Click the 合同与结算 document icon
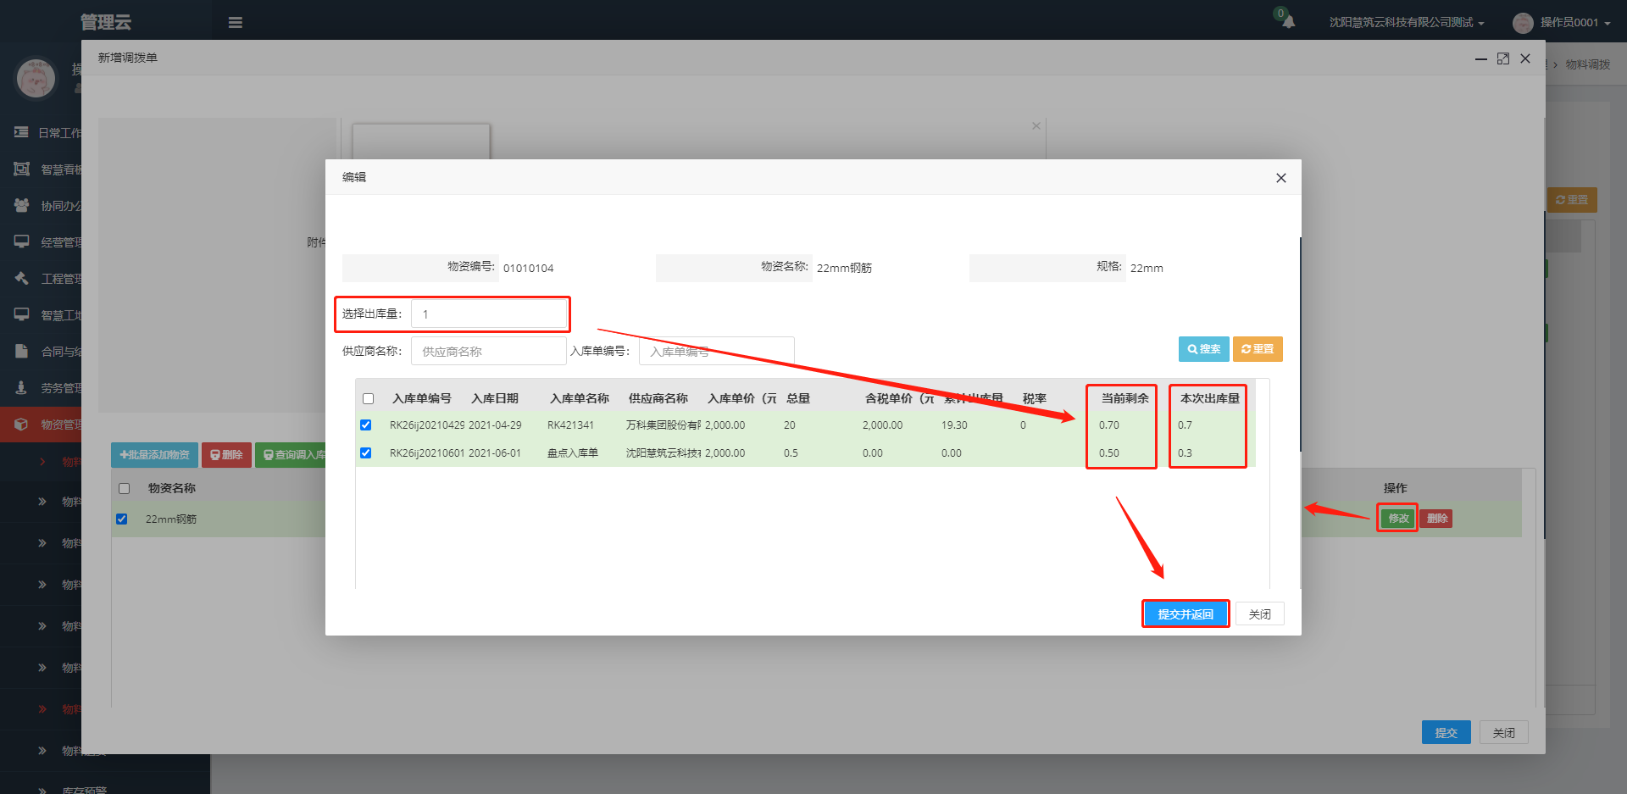 point(21,351)
